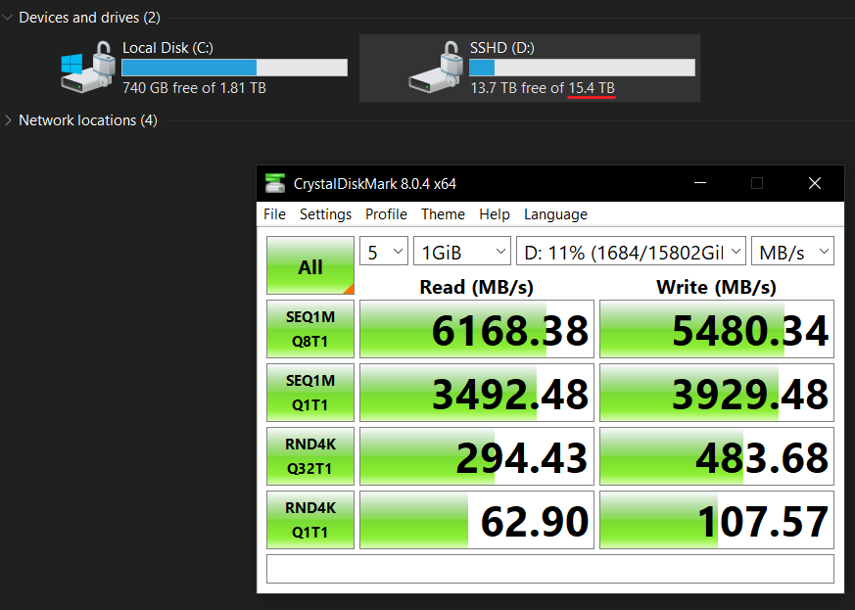This screenshot has width=855, height=610.
Task: Open the test count dropdown showing 5
Action: (384, 252)
